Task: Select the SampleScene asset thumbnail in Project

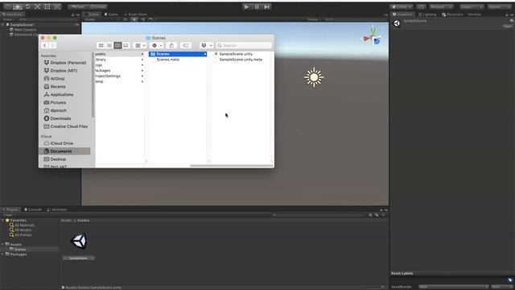Action: coord(79,242)
